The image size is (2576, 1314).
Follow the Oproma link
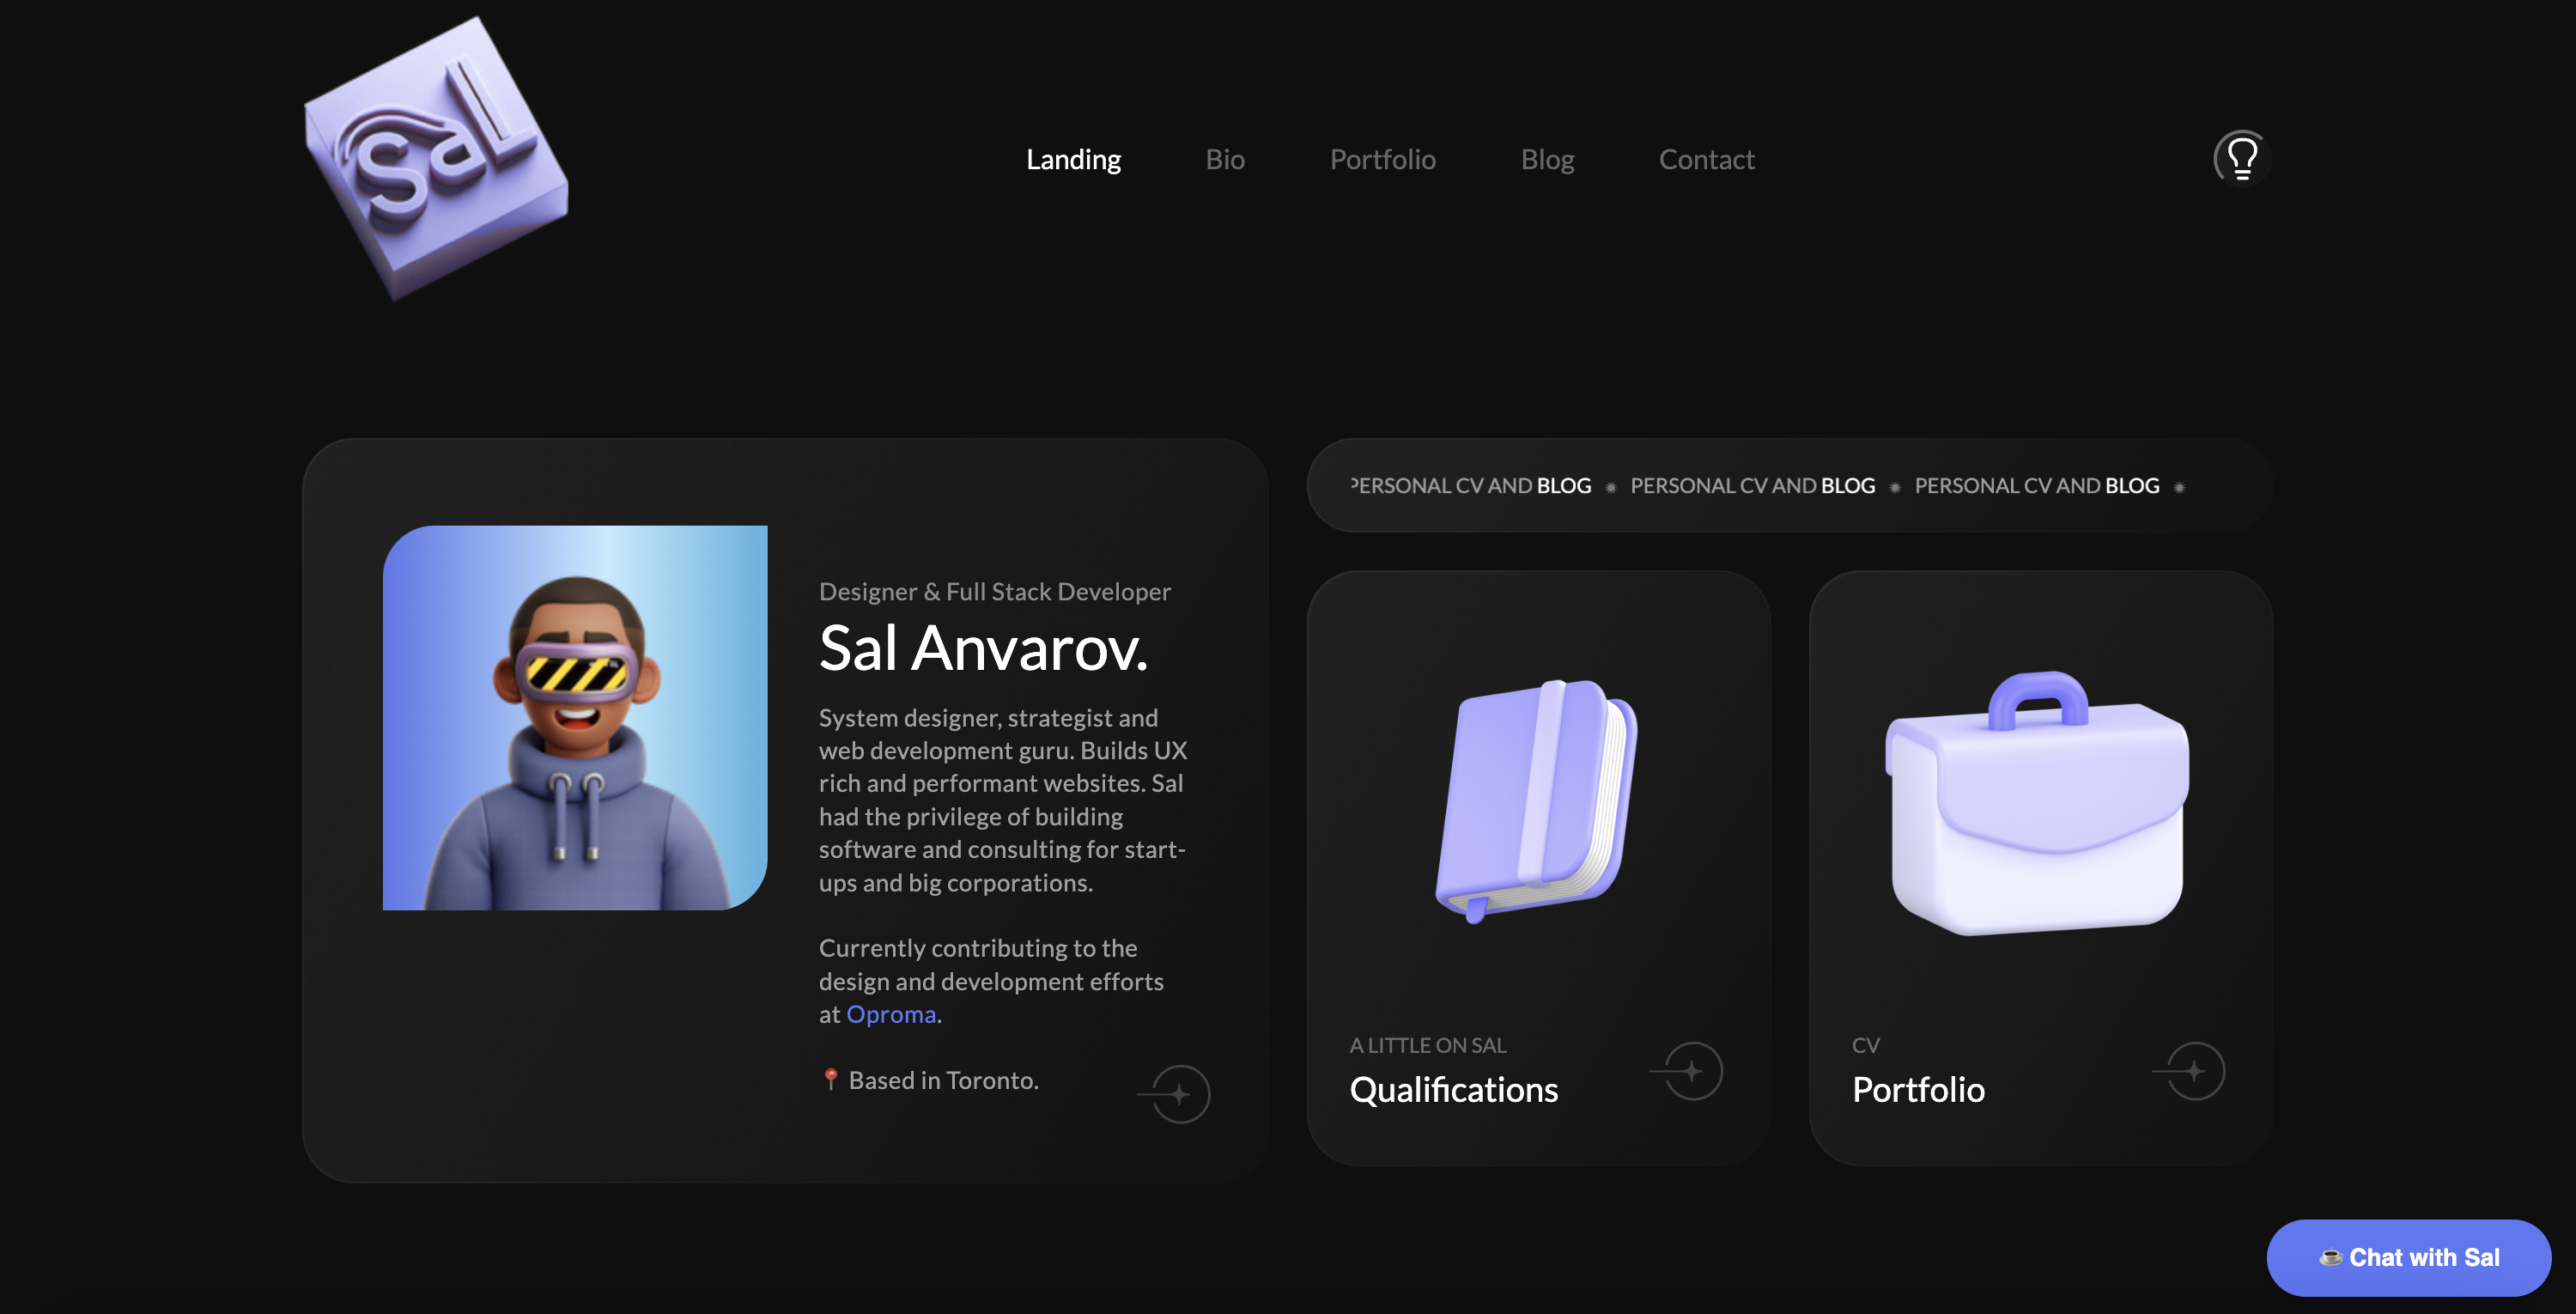click(890, 1014)
